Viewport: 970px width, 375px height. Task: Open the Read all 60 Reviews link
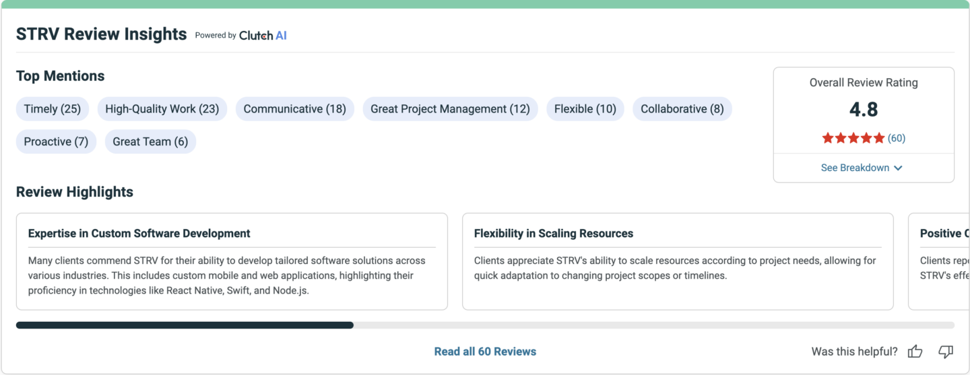(x=485, y=351)
